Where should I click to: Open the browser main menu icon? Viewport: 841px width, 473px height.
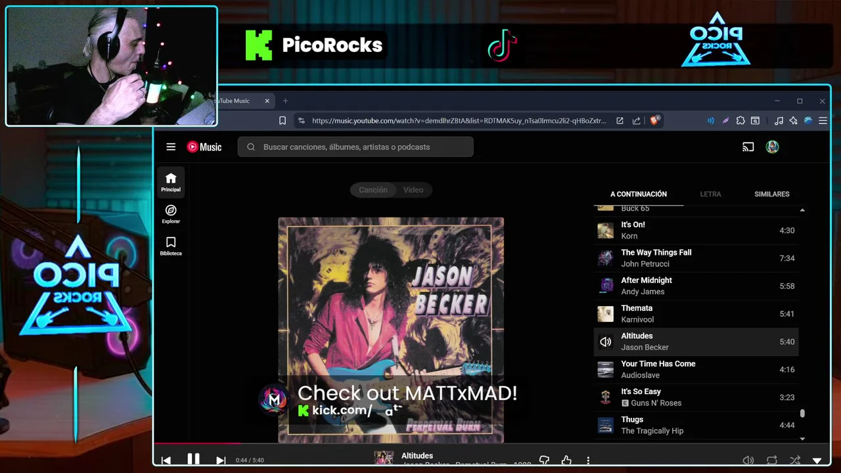coord(823,121)
